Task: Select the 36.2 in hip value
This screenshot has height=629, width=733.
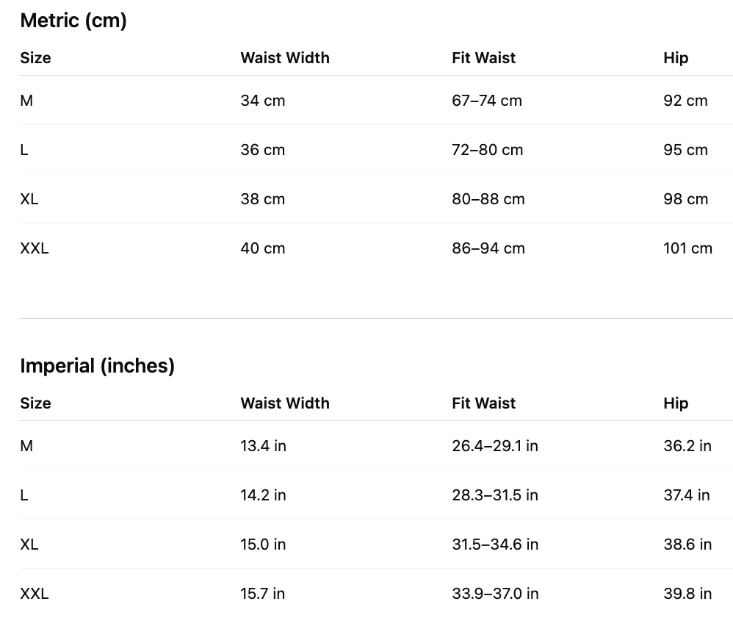Action: [x=687, y=446]
